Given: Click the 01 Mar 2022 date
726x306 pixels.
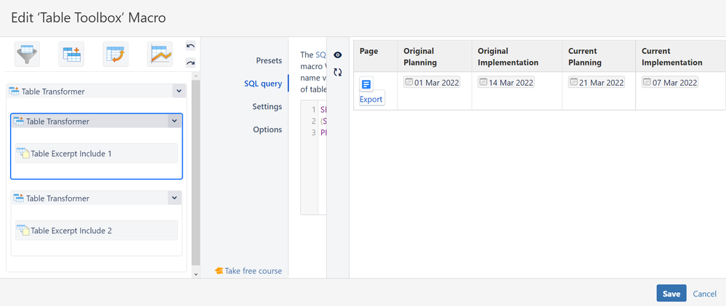Looking at the screenshot, I should pyautogui.click(x=432, y=82).
